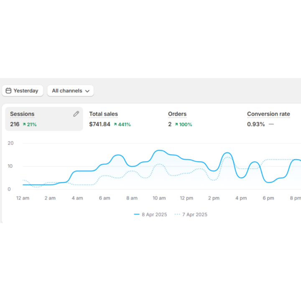Viewport: 301px width, 301px height.
Task: Click the $741.84 total sales value
Action: click(99, 124)
